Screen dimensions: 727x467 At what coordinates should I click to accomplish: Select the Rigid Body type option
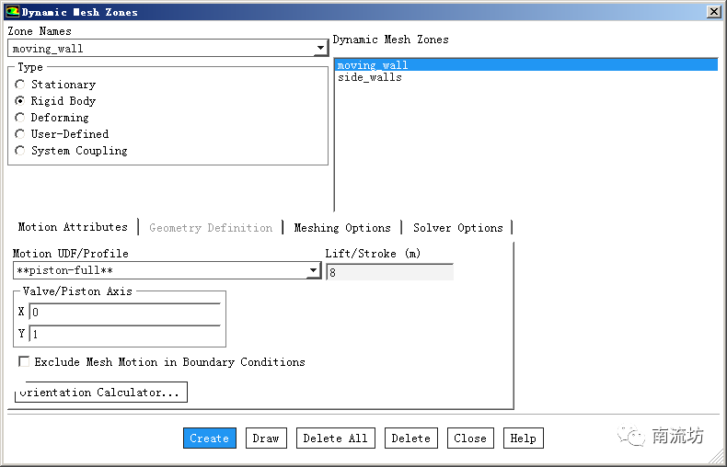(19, 100)
